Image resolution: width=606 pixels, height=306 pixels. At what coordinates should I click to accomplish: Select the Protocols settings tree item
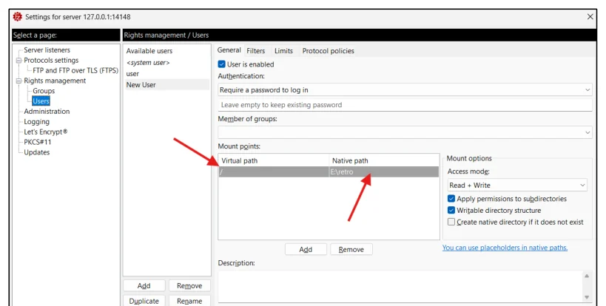point(51,60)
